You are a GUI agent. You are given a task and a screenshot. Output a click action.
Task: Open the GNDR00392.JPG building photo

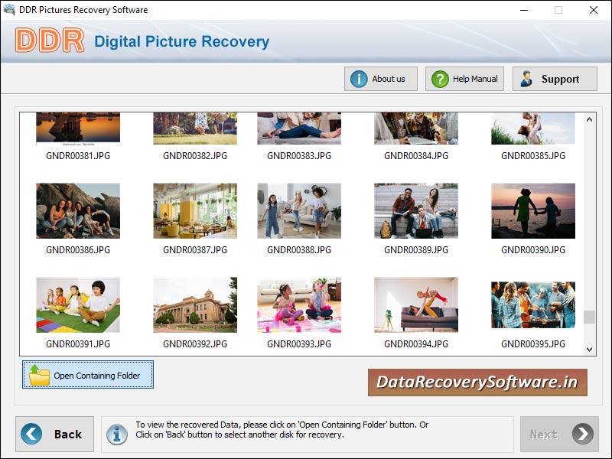point(194,303)
